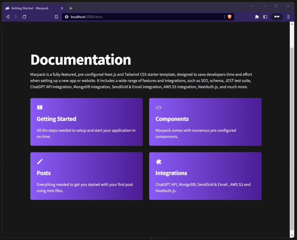
Task: Open a new tab with the plus button
Action: coord(71,8)
